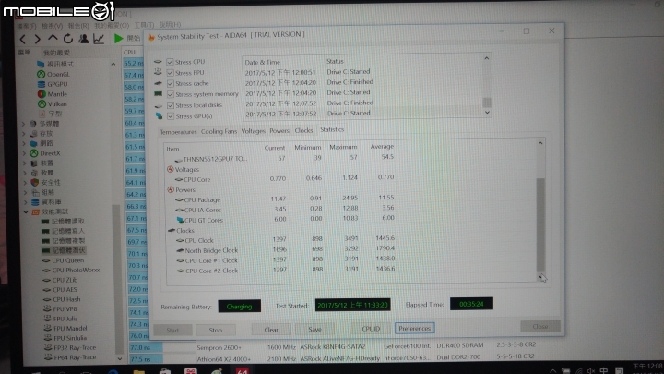Click the up-level arrow toolbar icon
Screen dimensions: 664x374
(x=53, y=39)
